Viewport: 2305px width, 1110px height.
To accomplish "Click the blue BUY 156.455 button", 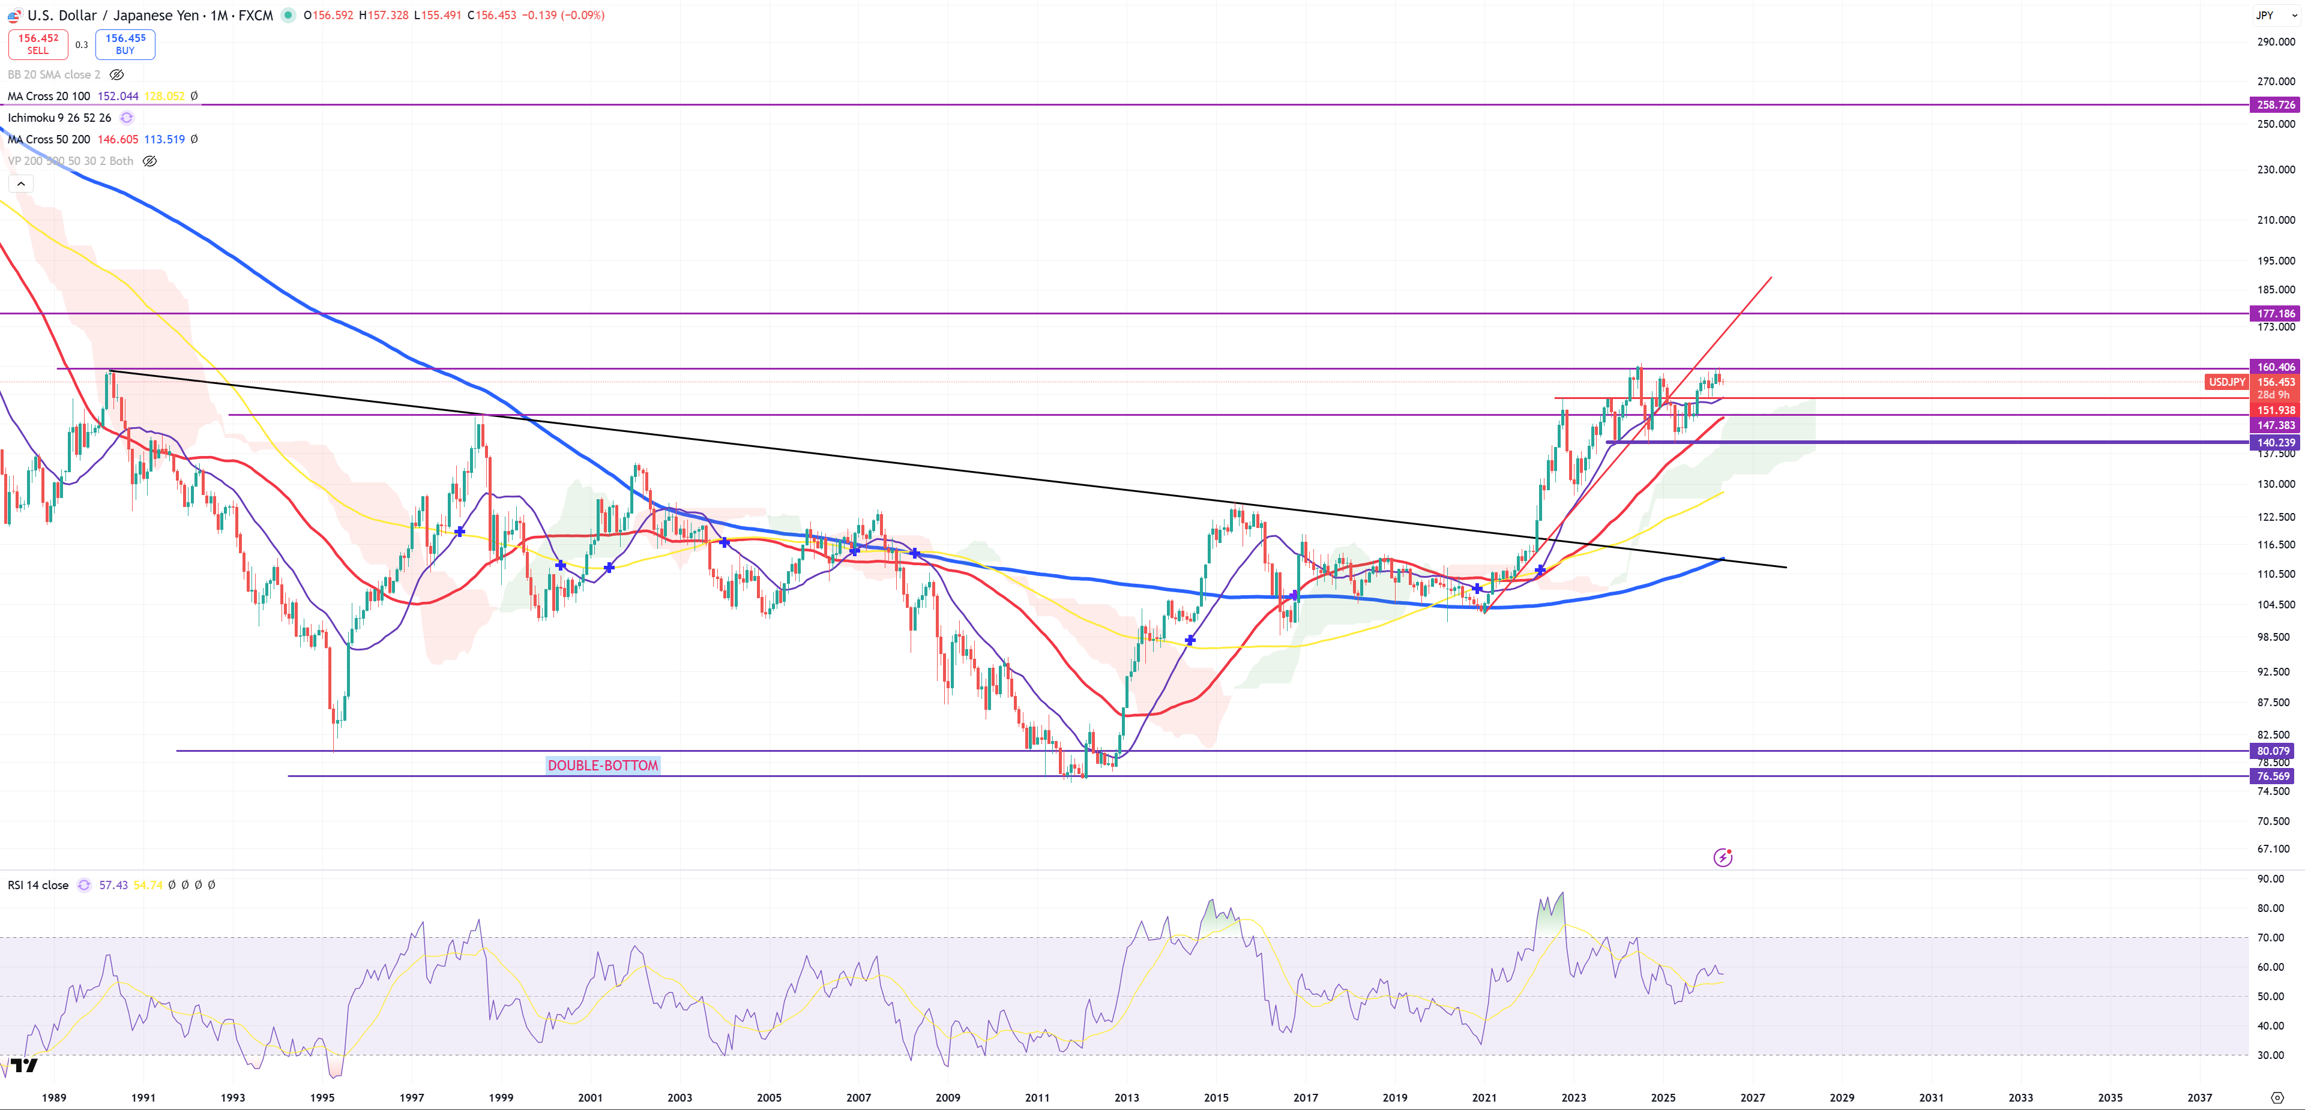I will pyautogui.click(x=125, y=44).
